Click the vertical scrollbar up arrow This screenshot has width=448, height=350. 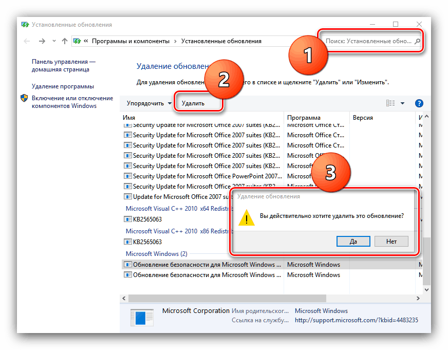click(x=426, y=117)
